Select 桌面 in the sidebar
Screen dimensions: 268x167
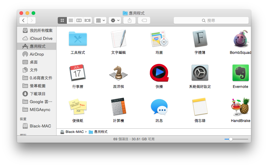pos(36,62)
